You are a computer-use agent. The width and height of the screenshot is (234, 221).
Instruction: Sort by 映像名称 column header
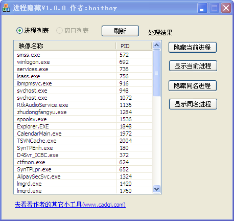(65, 46)
